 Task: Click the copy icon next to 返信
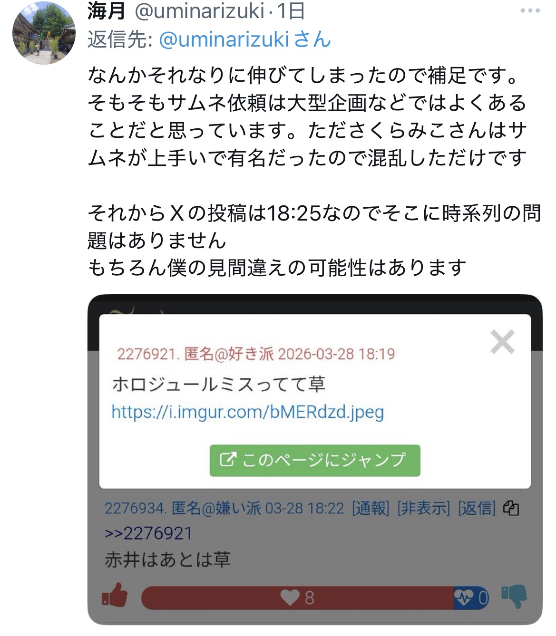511,508
